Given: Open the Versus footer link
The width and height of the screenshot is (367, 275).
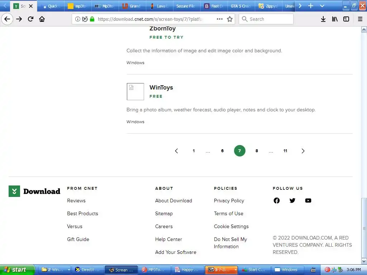Looking at the screenshot, I should (75, 226).
